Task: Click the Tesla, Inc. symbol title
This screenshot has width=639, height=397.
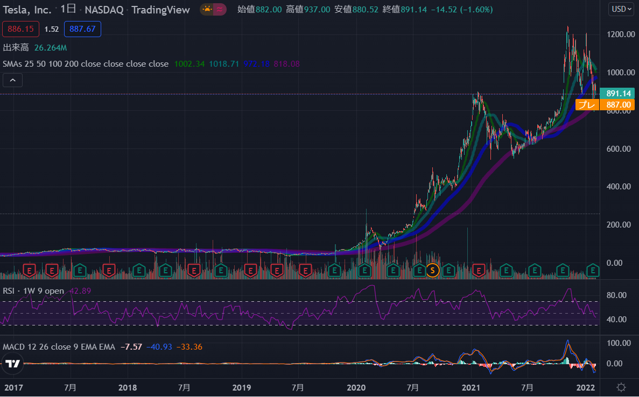Action: pos(27,10)
